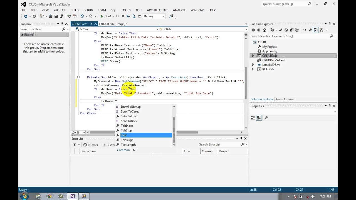Open the FILE menu

[x=23, y=10]
